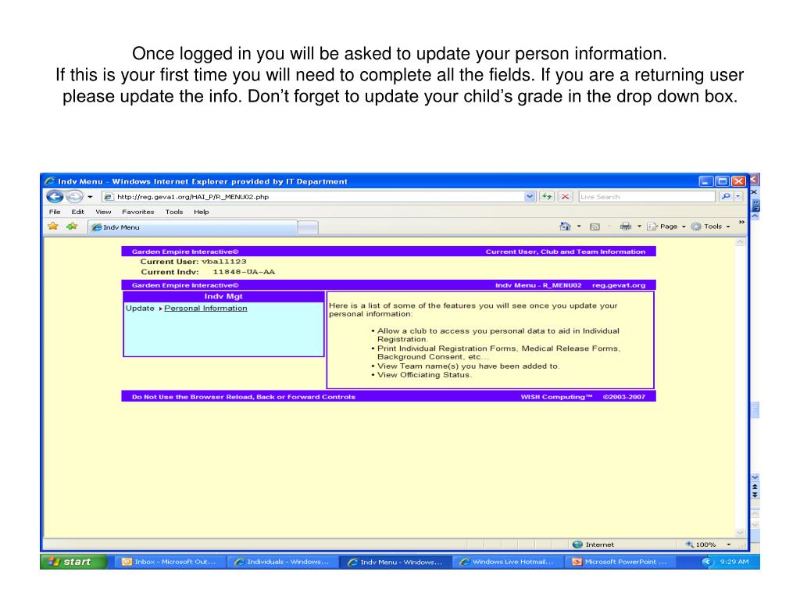Click the Home page icon
The height and width of the screenshot is (600, 800).
(x=565, y=226)
